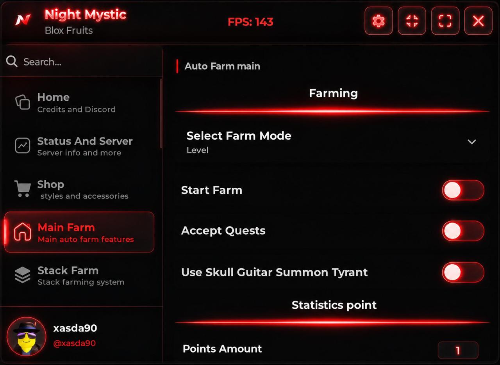The height and width of the screenshot is (365, 500).
Task: Click the sidebar vertical scrollbar
Action: 161,113
